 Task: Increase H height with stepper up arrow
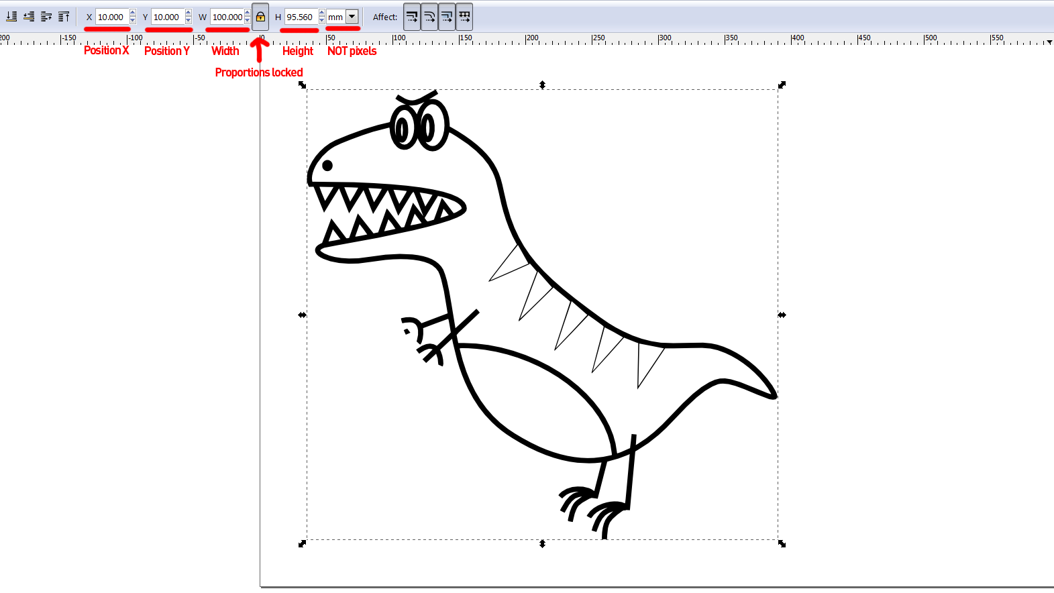click(x=322, y=13)
